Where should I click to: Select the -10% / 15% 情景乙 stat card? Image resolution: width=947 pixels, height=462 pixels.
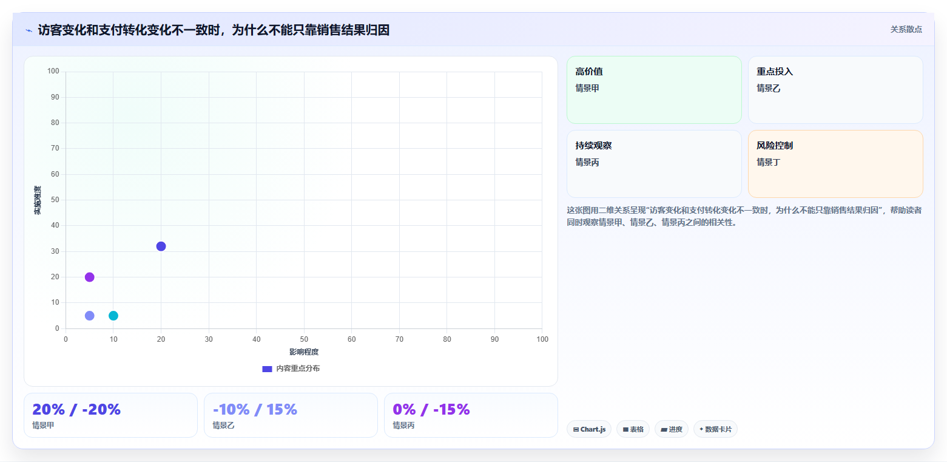pos(291,415)
